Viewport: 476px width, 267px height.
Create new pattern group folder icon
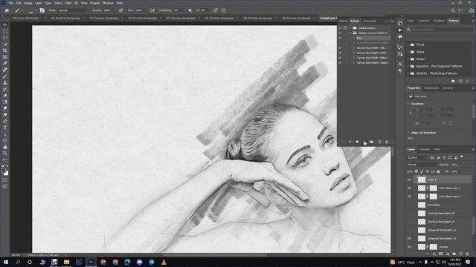click(x=453, y=81)
